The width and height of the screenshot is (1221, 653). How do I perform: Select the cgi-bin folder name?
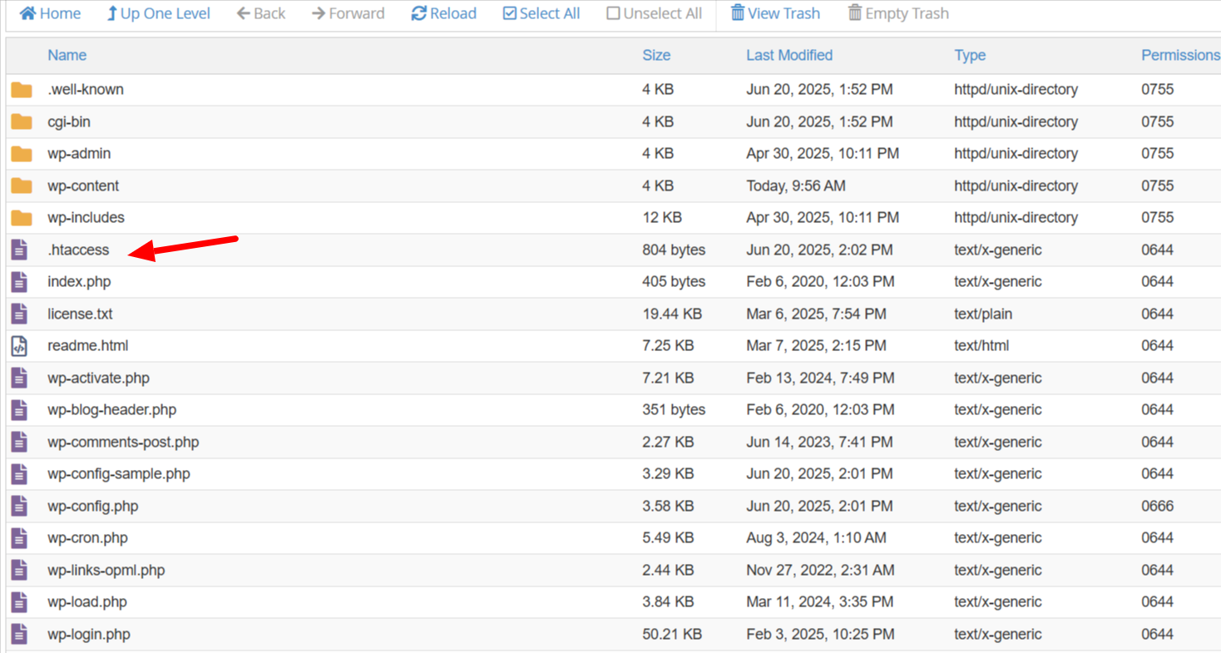69,121
